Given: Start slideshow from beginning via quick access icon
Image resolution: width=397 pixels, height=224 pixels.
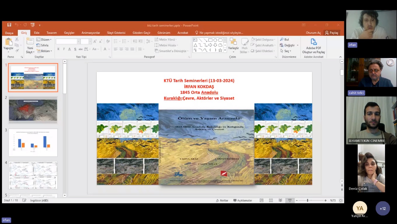Looking at the screenshot, I should coord(32,25).
